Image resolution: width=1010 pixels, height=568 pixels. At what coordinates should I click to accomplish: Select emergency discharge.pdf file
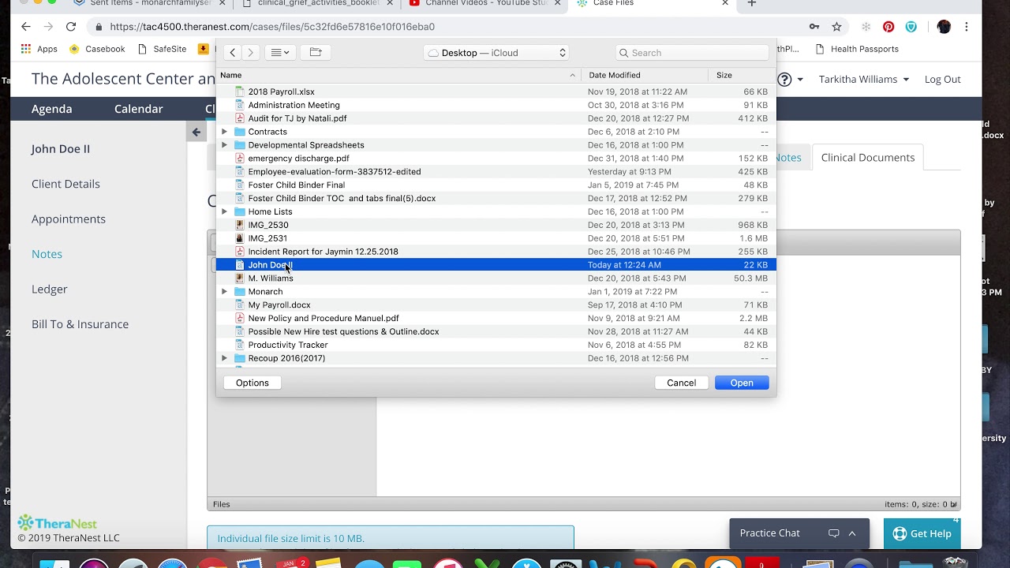tap(496, 159)
